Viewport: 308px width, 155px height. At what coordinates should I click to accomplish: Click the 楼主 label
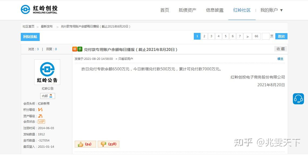tap(280, 59)
